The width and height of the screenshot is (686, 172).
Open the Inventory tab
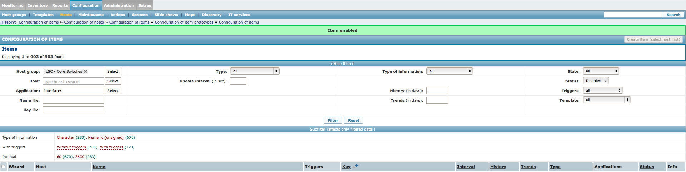pyautogui.click(x=38, y=5)
